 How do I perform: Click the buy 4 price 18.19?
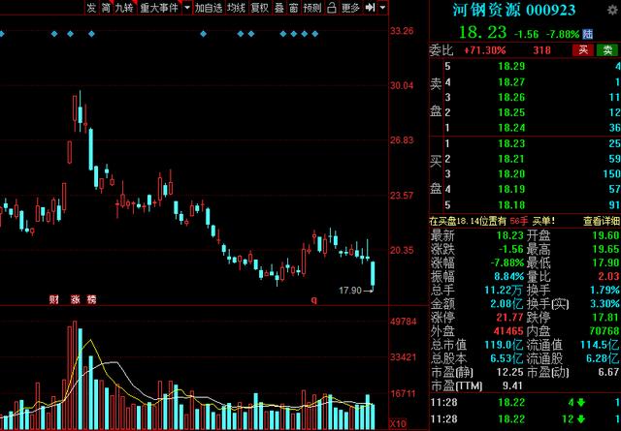(x=511, y=189)
